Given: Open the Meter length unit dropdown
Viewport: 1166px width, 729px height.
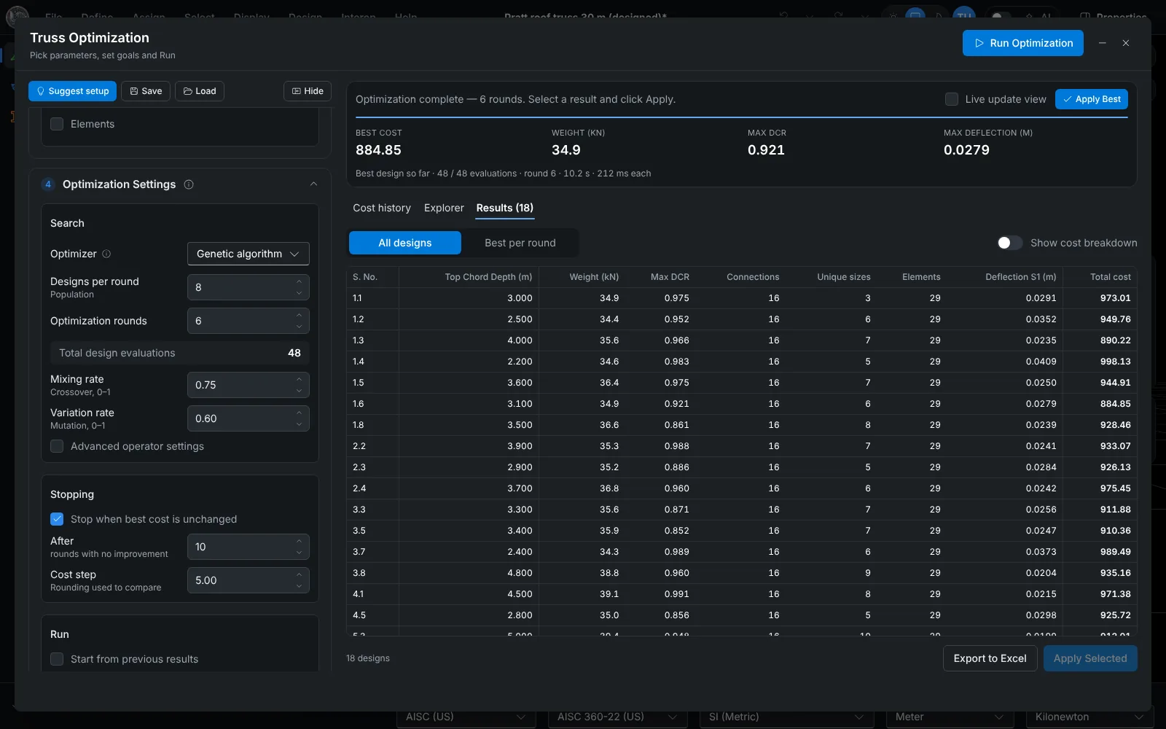Looking at the screenshot, I should coord(950,717).
